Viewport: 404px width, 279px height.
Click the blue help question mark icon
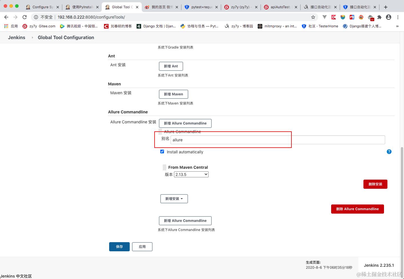[x=389, y=152]
